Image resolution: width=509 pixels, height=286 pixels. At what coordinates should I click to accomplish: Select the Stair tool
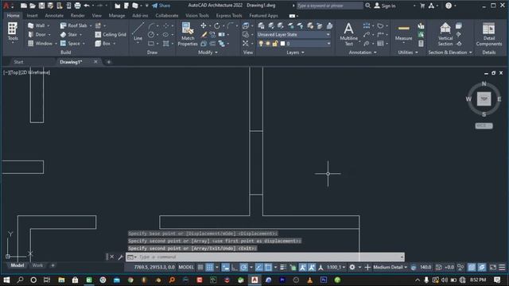point(69,34)
